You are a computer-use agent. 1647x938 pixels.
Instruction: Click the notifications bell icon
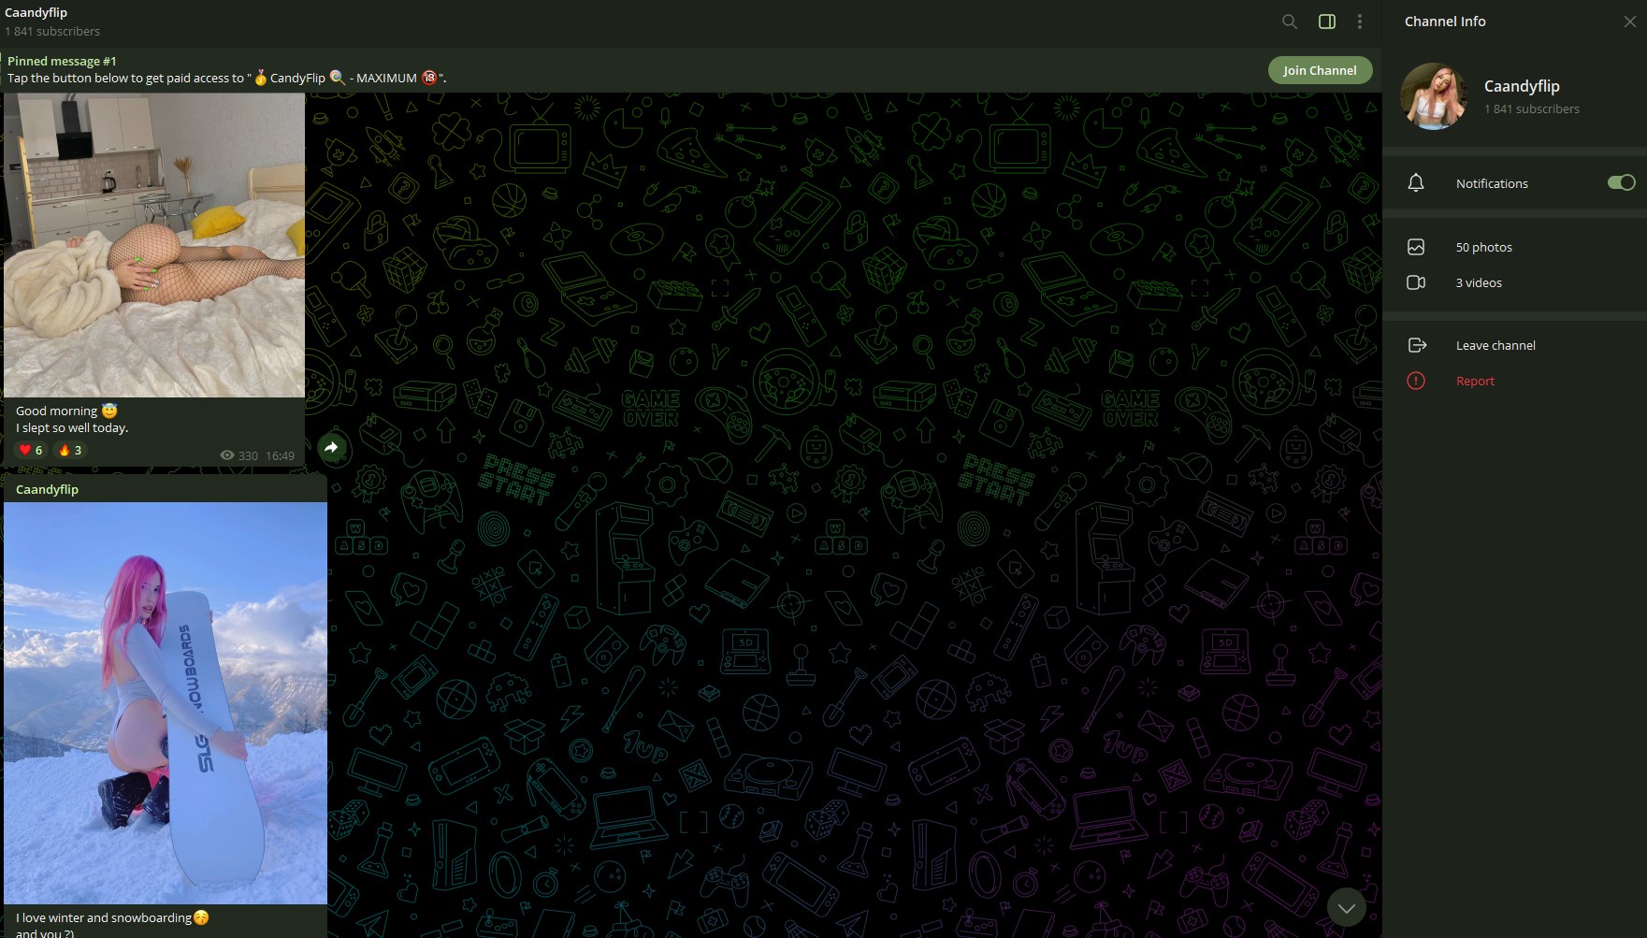[1416, 183]
